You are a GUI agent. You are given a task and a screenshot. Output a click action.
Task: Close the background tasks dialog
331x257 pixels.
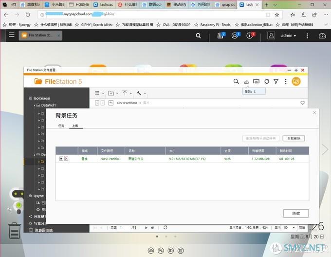pyautogui.click(x=314, y=112)
